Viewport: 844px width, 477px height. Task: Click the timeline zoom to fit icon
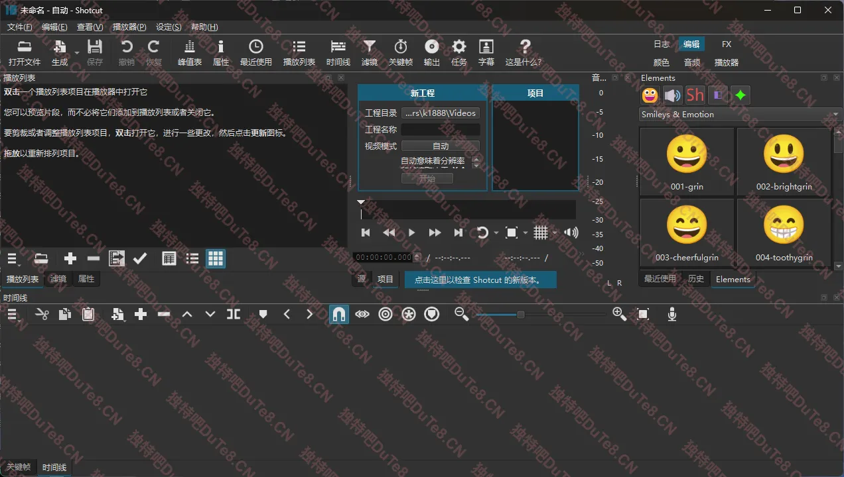click(643, 315)
